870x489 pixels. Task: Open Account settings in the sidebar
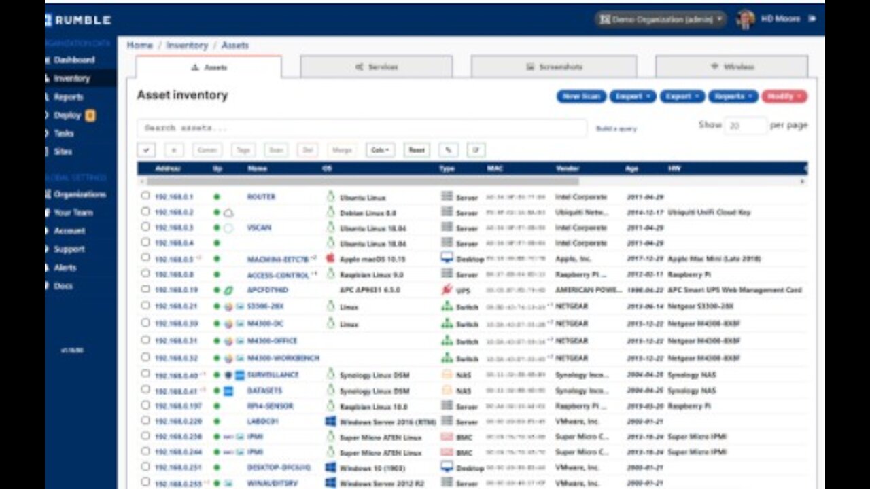coord(69,231)
